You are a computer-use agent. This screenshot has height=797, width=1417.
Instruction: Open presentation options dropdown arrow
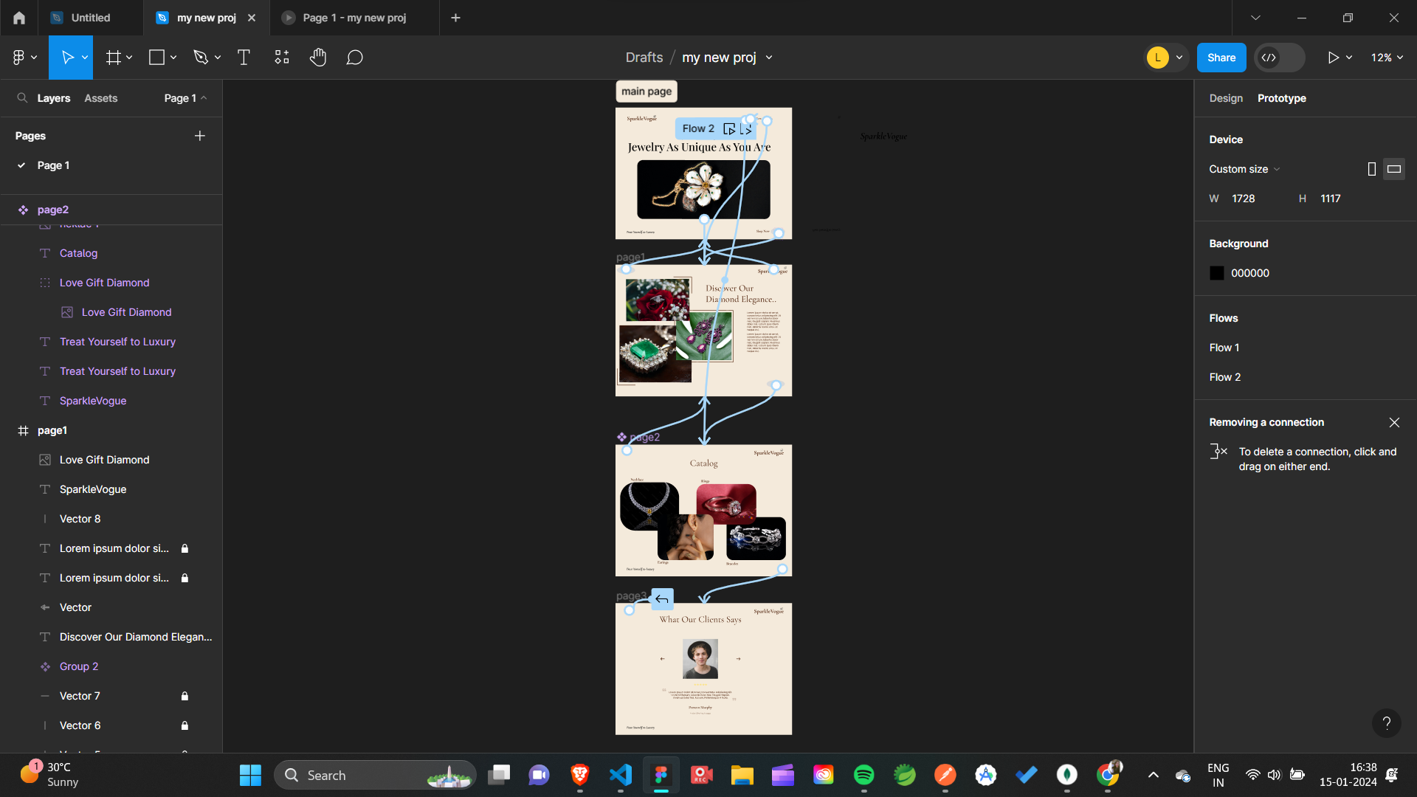click(1349, 58)
